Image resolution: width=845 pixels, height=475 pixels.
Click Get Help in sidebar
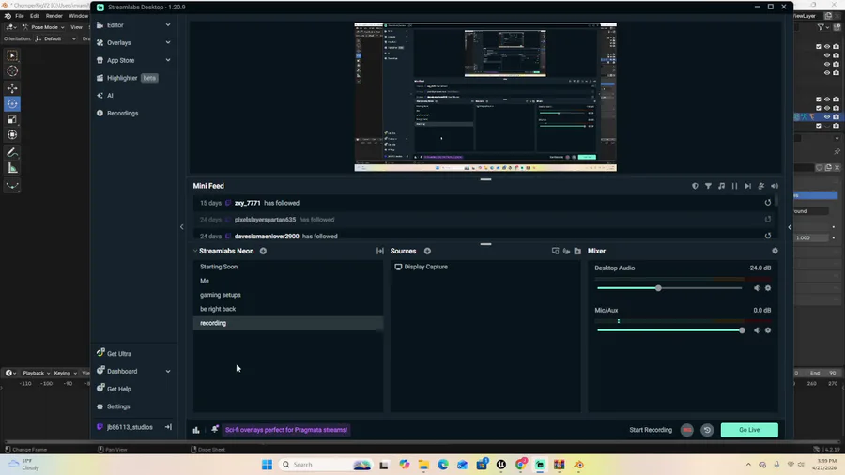pos(118,389)
